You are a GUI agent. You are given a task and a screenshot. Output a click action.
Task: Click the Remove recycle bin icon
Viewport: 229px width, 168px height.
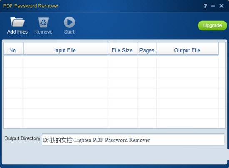(x=43, y=22)
